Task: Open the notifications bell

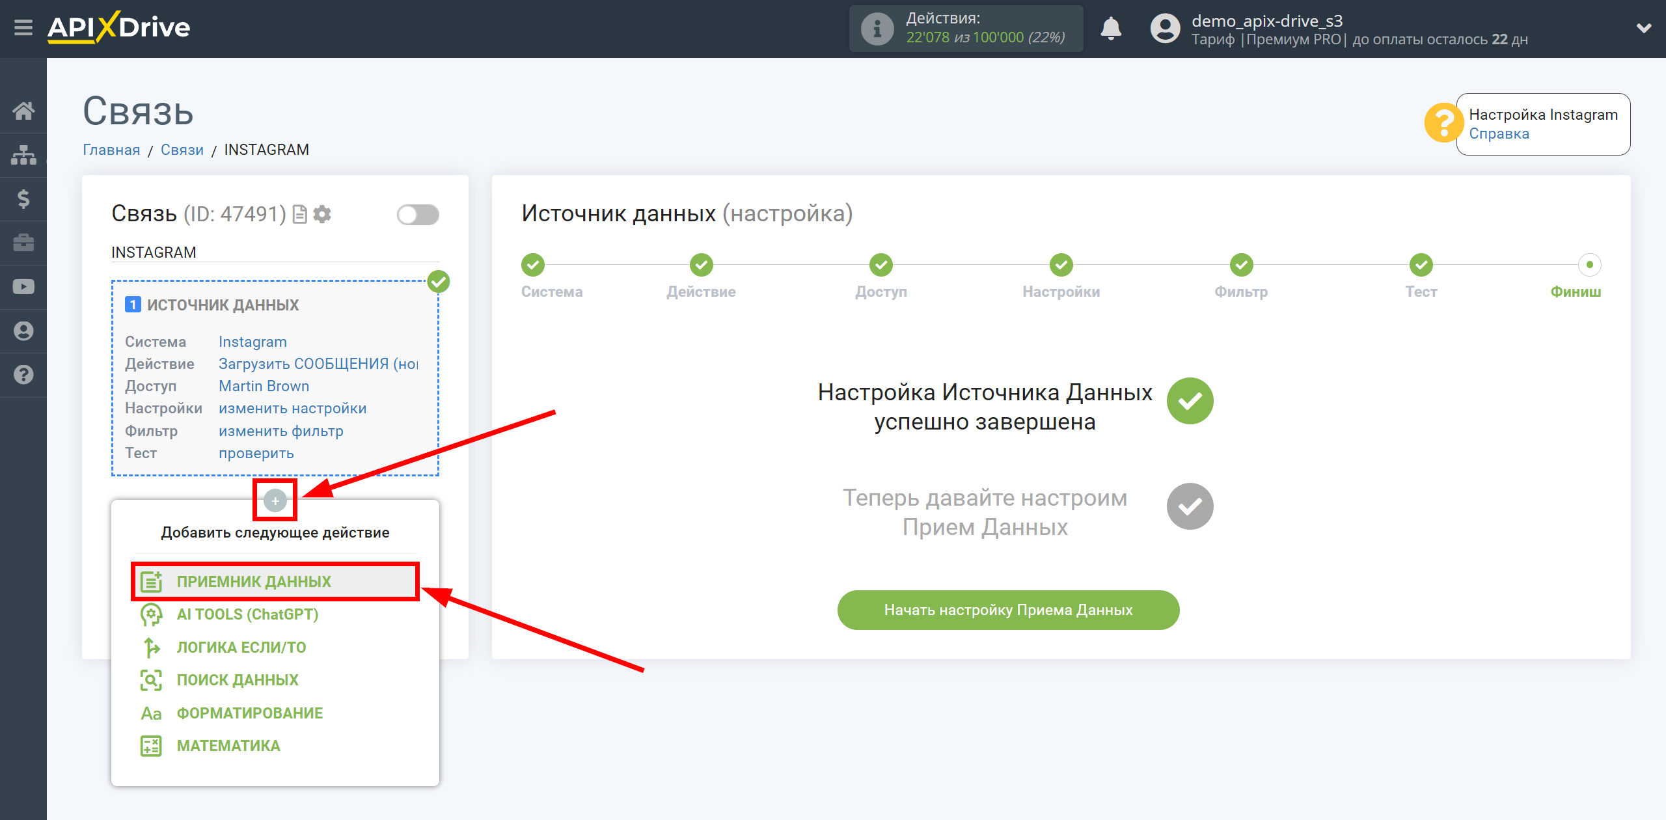Action: [1111, 29]
